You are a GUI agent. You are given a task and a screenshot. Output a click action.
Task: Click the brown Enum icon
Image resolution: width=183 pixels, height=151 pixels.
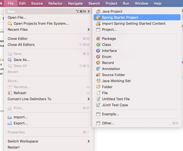pyautogui.click(x=98, y=57)
